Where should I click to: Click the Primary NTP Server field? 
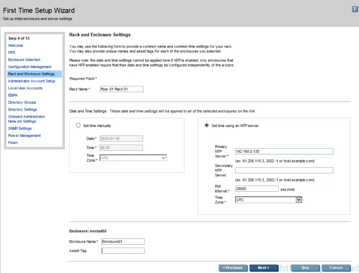[284, 151]
